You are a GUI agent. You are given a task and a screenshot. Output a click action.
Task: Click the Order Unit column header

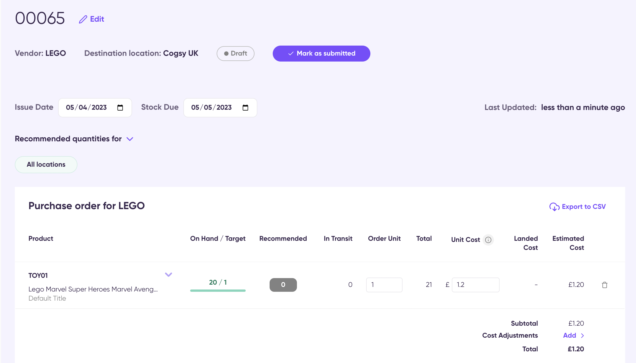click(384, 239)
